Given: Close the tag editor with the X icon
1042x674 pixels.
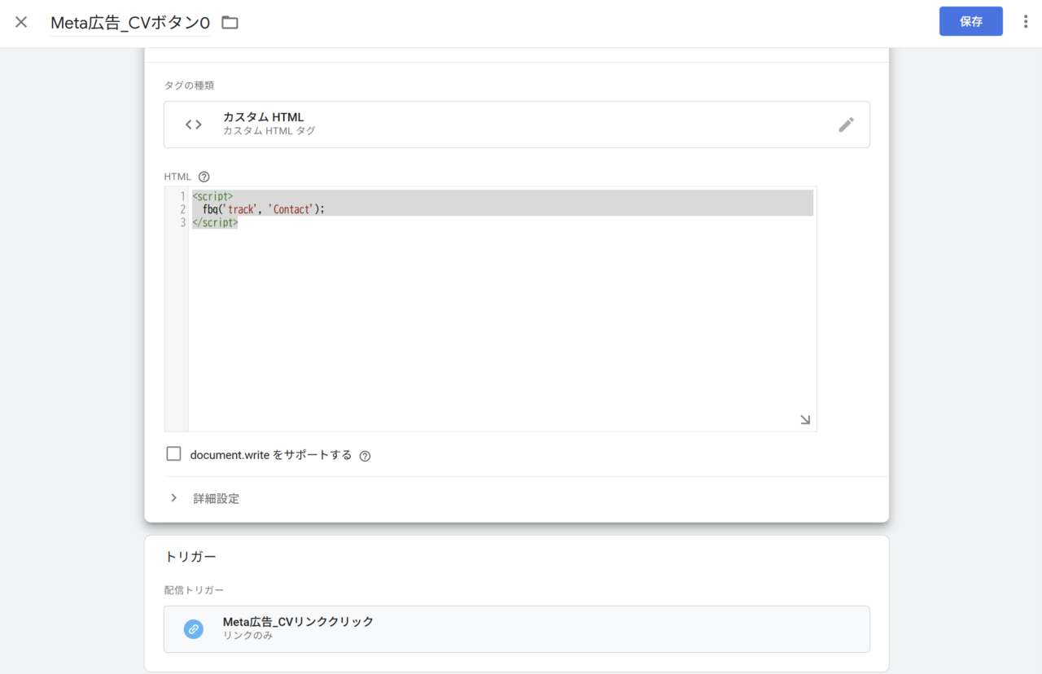Looking at the screenshot, I should [20, 22].
